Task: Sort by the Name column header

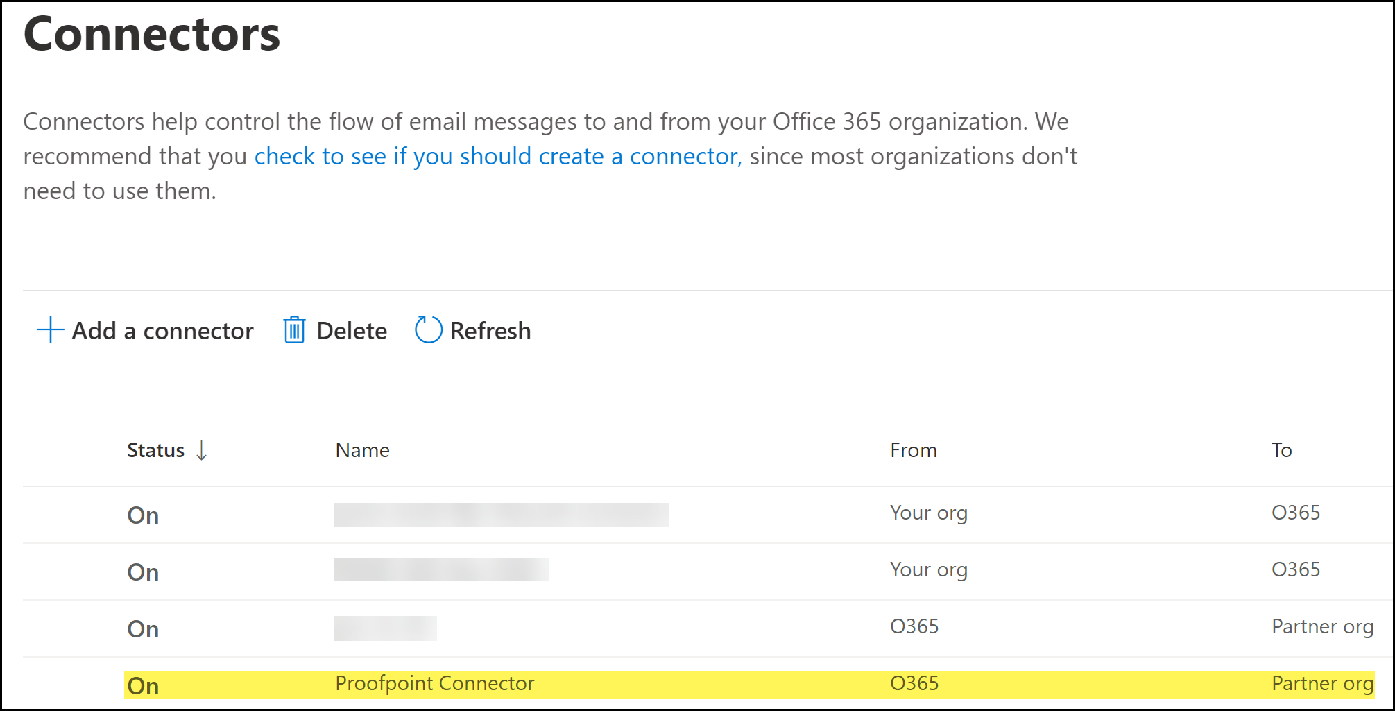Action: [x=362, y=450]
